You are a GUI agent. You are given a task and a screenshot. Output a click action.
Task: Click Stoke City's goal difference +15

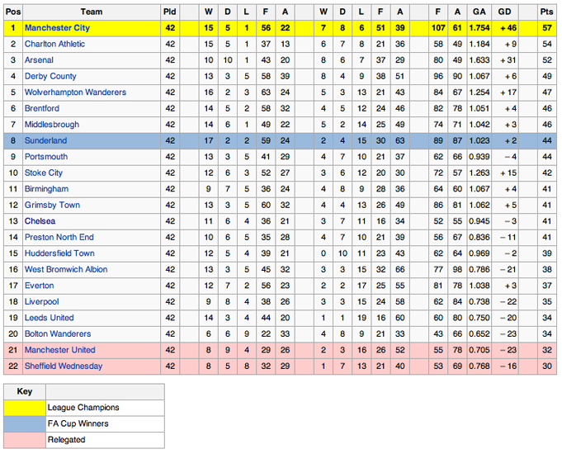point(505,173)
